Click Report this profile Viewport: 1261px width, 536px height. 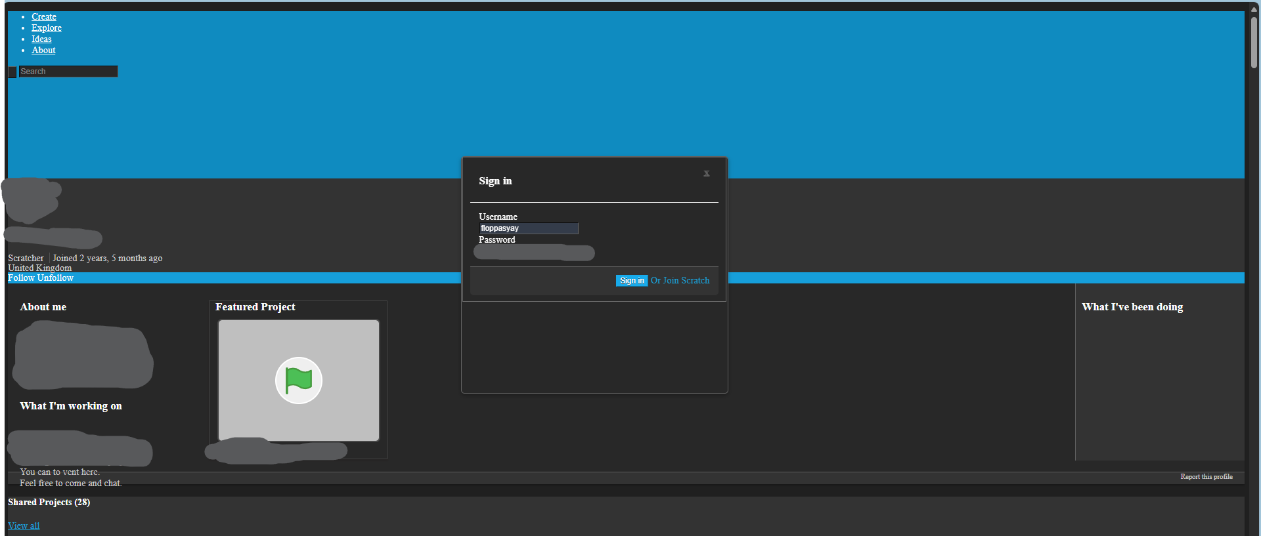click(1206, 477)
